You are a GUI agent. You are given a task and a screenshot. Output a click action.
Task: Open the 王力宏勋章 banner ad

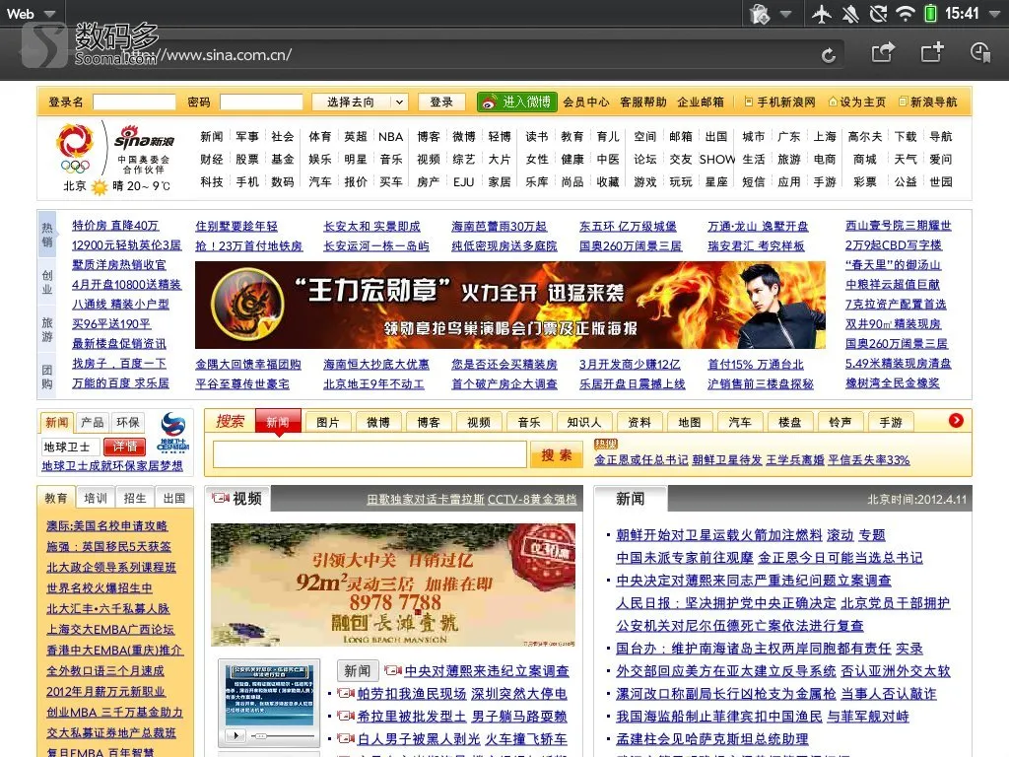coord(510,306)
